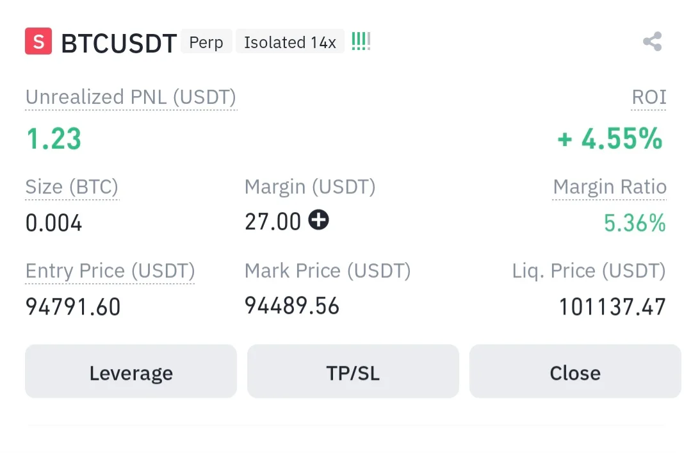The image size is (684, 453).
Task: Open the BTCUSDT symbol title
Action: pyautogui.click(x=118, y=43)
